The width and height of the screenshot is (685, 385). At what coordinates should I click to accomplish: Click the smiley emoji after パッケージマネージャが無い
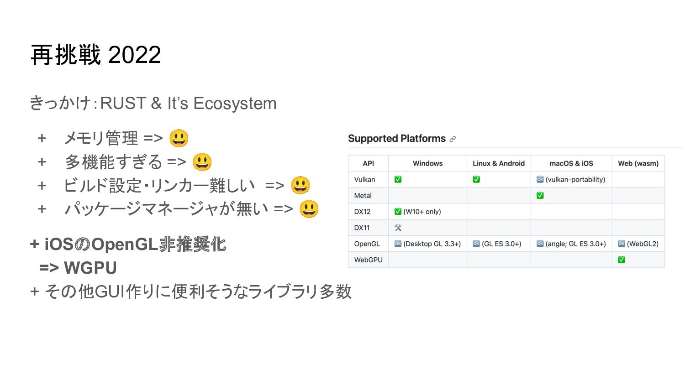pos(309,209)
